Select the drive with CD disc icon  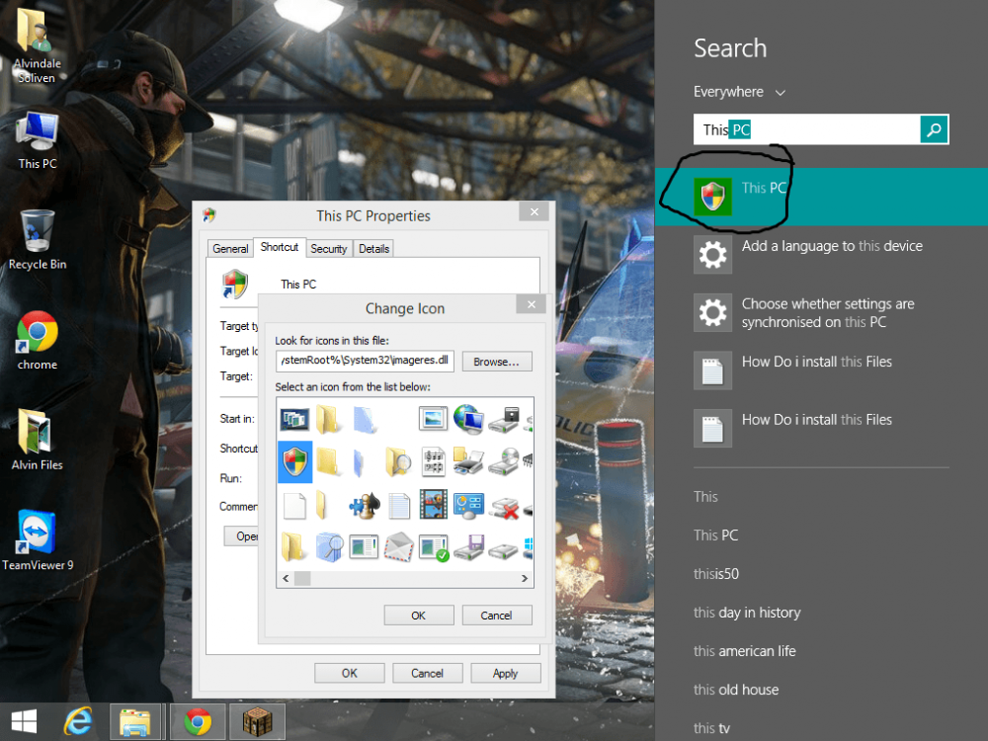(x=504, y=461)
